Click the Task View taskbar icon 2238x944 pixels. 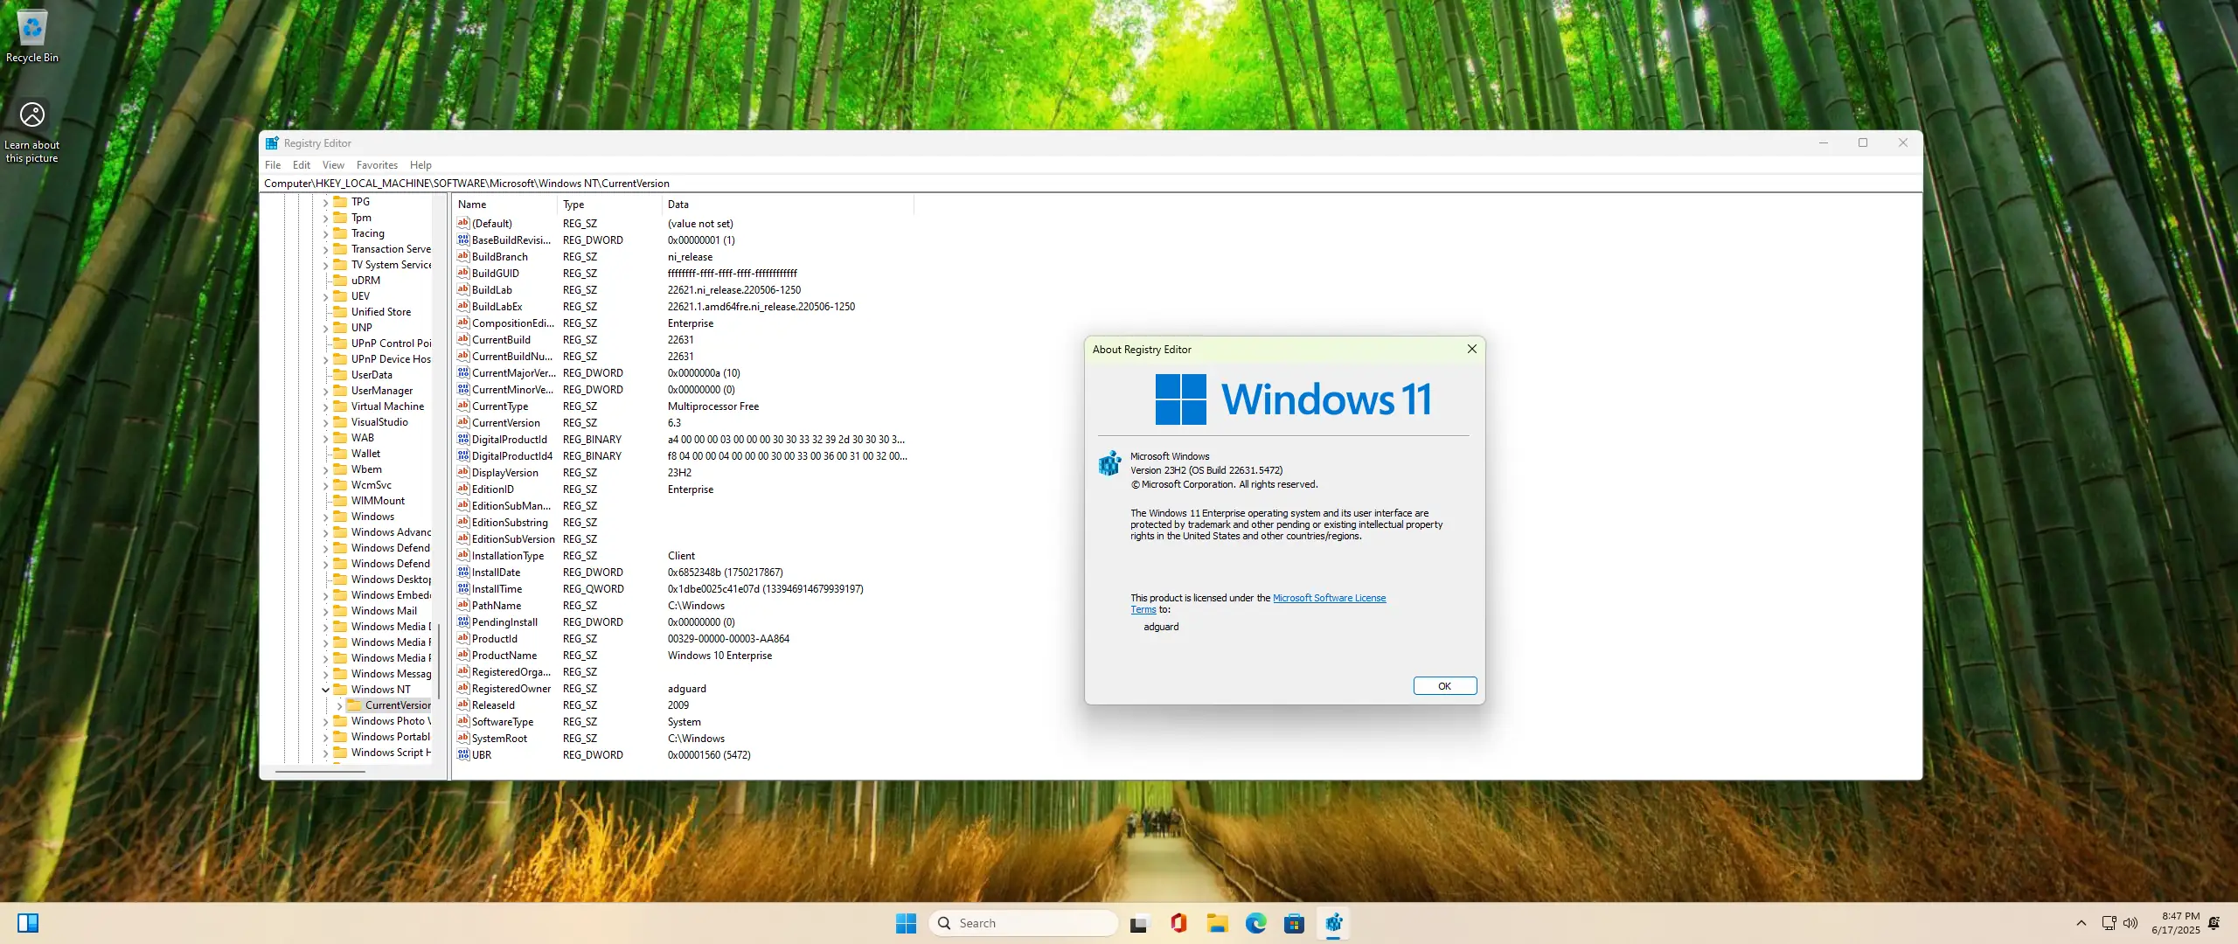[1138, 923]
